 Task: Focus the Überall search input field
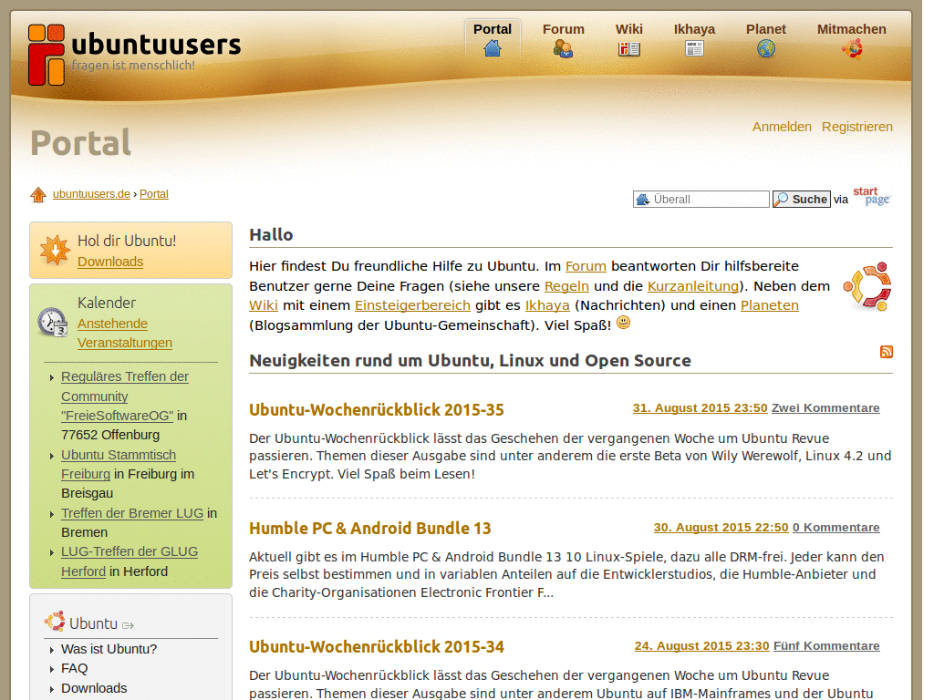701,200
